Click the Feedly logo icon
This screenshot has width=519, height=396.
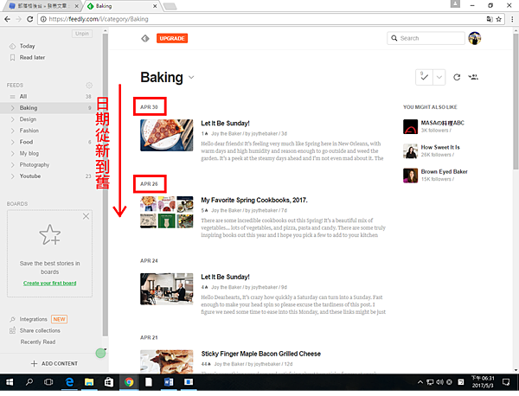[x=145, y=38]
